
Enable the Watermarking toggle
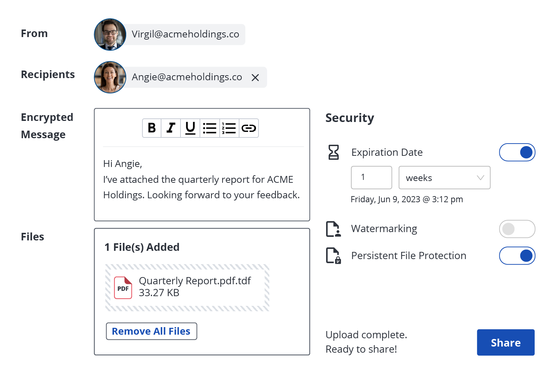pos(517,229)
